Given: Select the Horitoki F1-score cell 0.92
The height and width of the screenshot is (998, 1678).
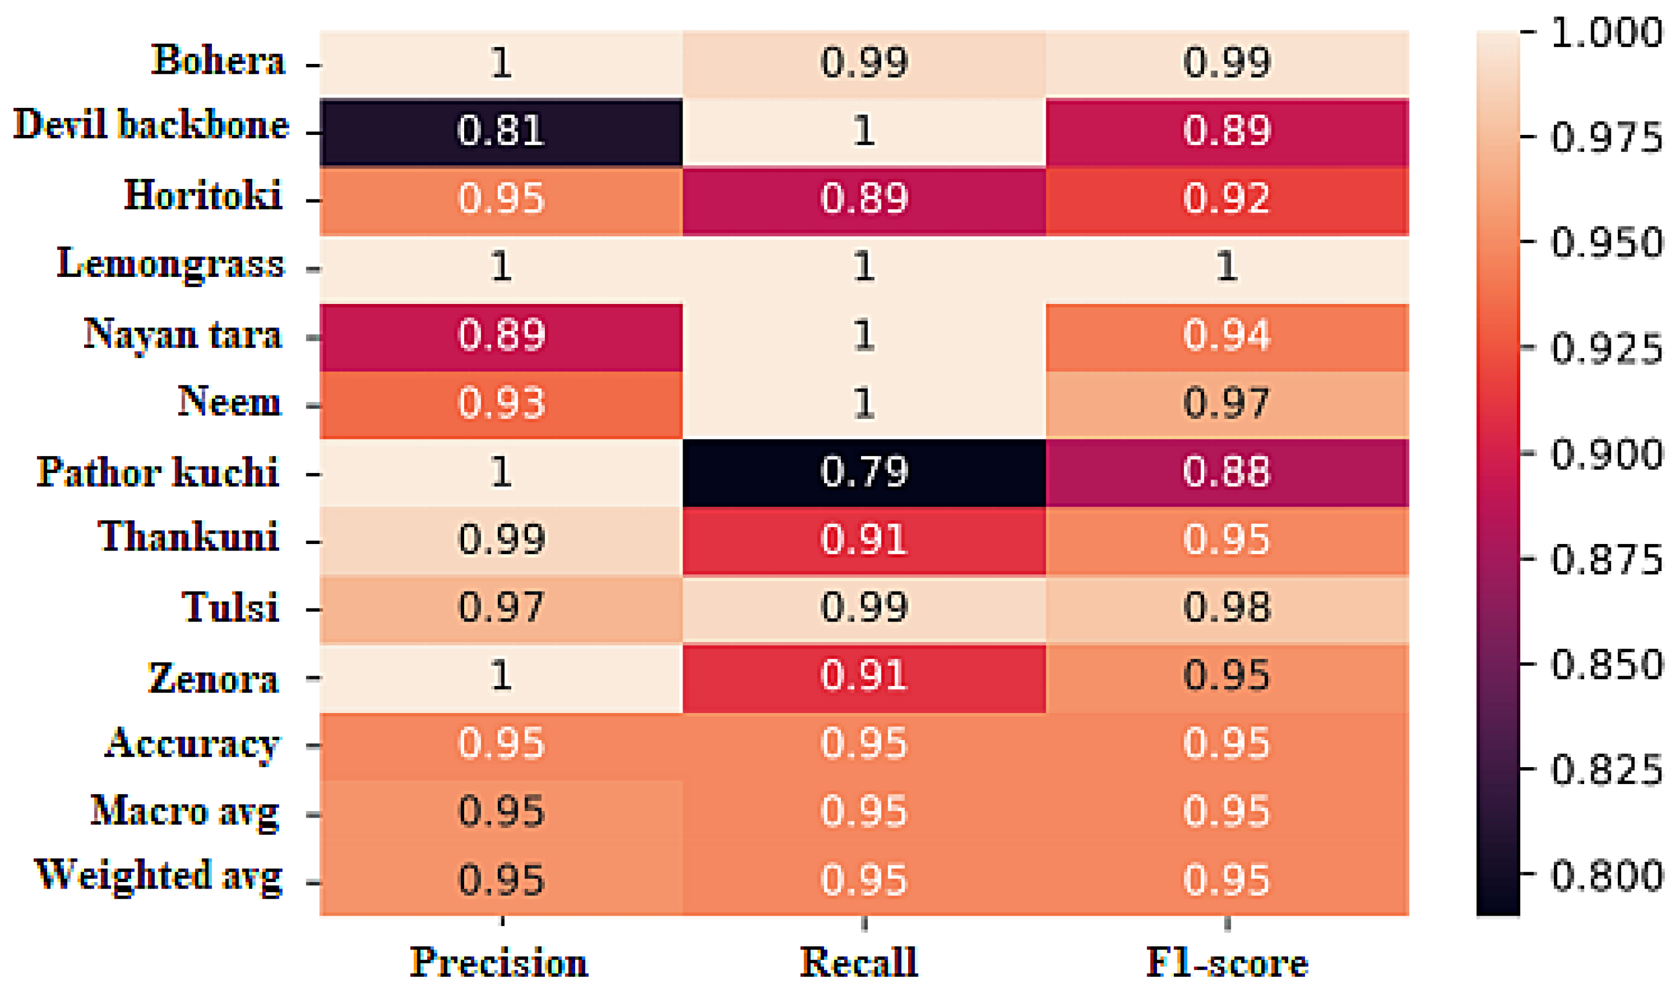Looking at the screenshot, I should click(x=1226, y=199).
